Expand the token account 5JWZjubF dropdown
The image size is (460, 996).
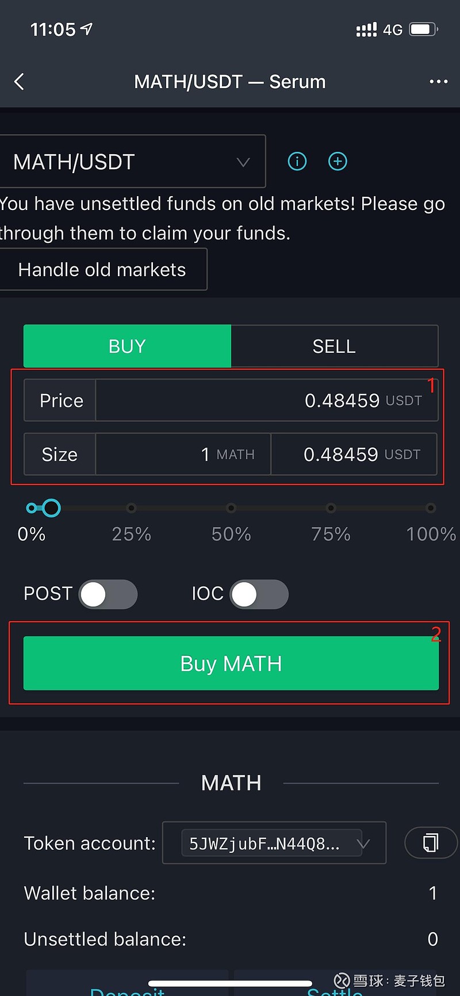click(x=274, y=843)
